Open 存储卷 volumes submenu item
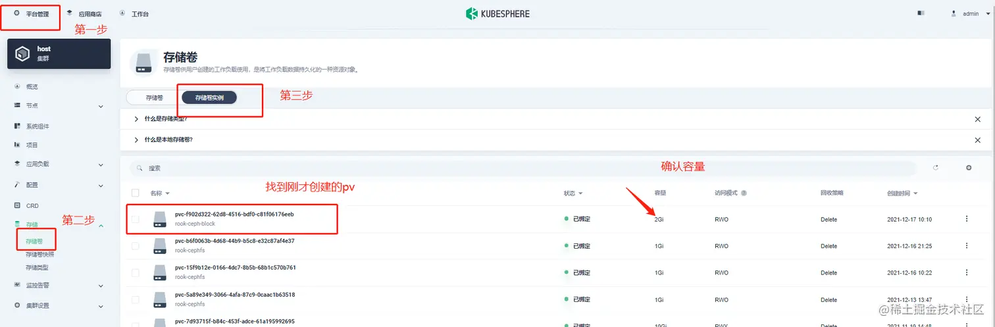The width and height of the screenshot is (995, 327). point(34,241)
